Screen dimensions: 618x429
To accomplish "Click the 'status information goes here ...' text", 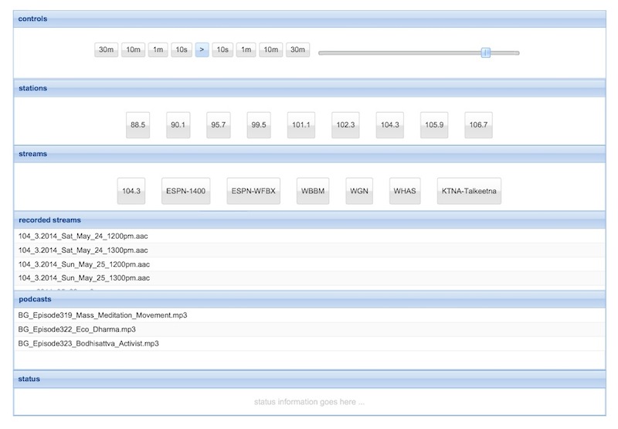I will (x=310, y=402).
